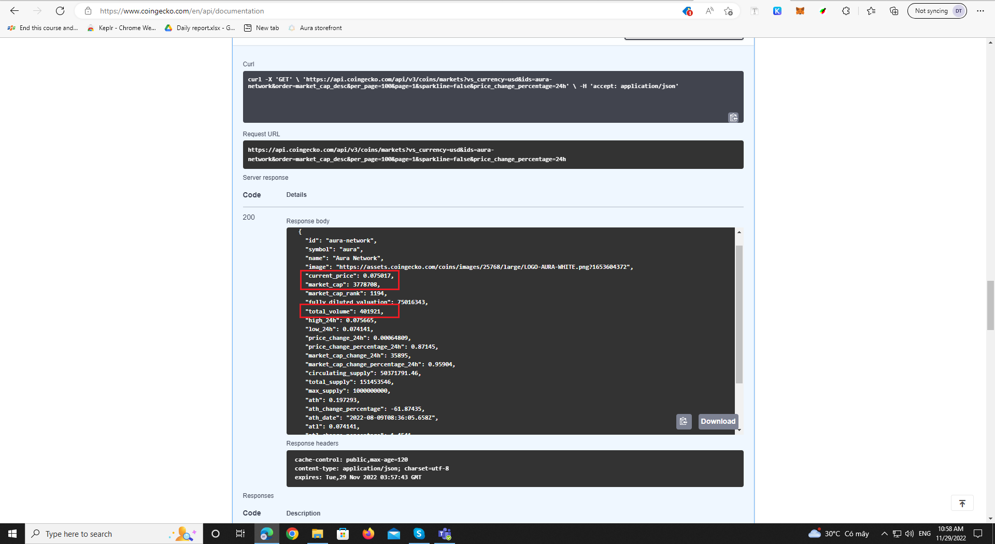Refresh the documentation page
Viewport: 995px width, 544px height.
click(60, 10)
